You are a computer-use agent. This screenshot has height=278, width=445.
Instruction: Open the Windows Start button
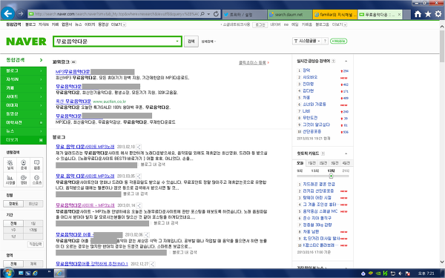click(8, 274)
